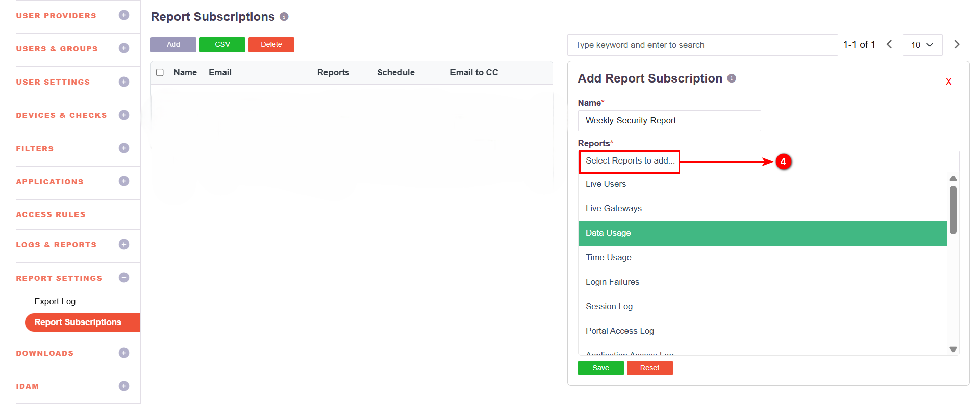Expand Devices & Checks plus icon
Viewport: 979px width, 404px height.
(123, 115)
